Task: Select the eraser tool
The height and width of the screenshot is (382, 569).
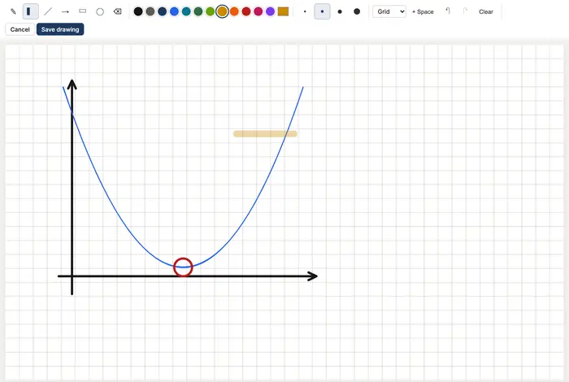Action: pyautogui.click(x=118, y=11)
